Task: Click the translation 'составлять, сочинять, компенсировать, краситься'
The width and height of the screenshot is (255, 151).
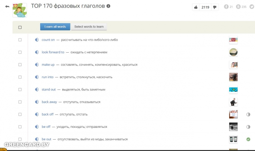Action: pyautogui.click(x=99, y=65)
